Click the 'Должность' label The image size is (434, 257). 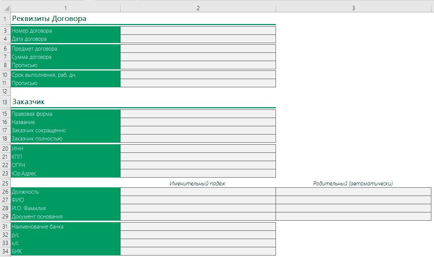(25, 192)
